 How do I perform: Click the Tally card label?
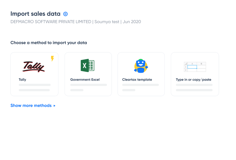(x=22, y=79)
